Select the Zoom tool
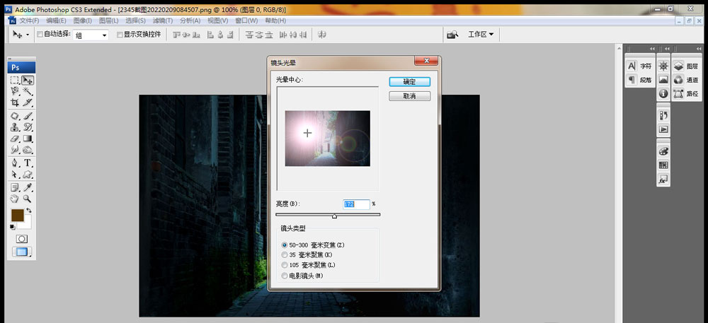This screenshot has width=708, height=323. click(28, 198)
